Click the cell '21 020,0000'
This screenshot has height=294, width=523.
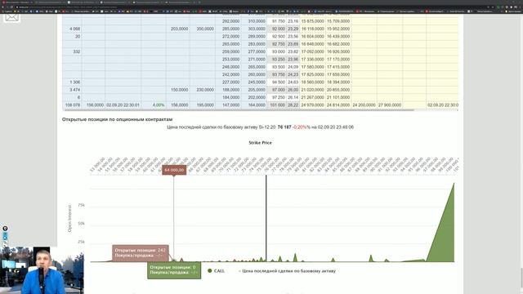point(312,90)
